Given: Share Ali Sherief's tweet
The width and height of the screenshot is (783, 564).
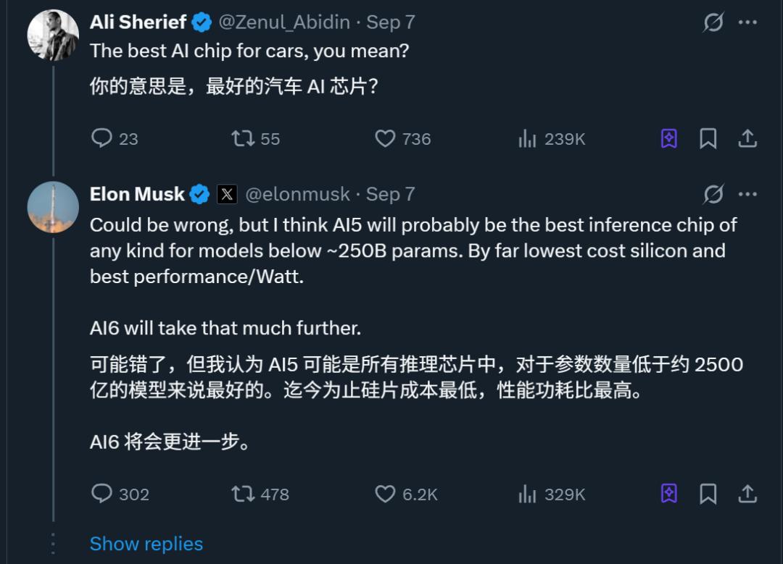Looking at the screenshot, I should tap(747, 138).
